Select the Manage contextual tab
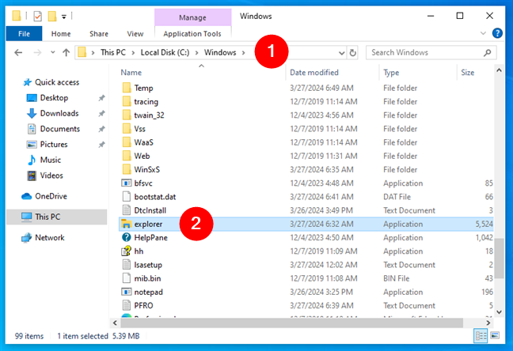Screen dimensions: 513x351 [192, 17]
